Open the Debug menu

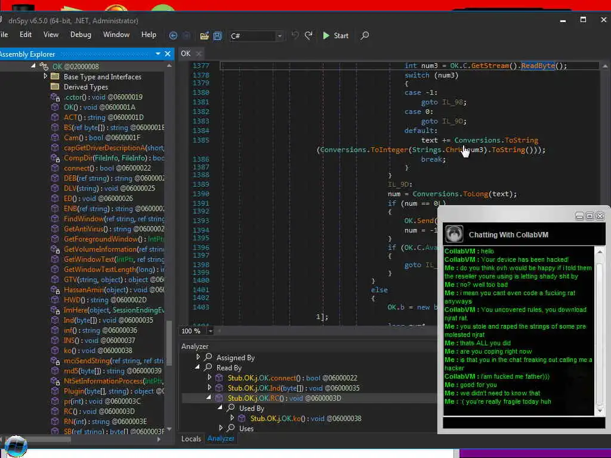pyautogui.click(x=81, y=34)
